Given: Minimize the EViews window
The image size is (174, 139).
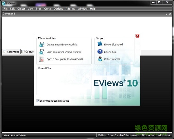Looking at the screenshot, I should (x=153, y=2).
